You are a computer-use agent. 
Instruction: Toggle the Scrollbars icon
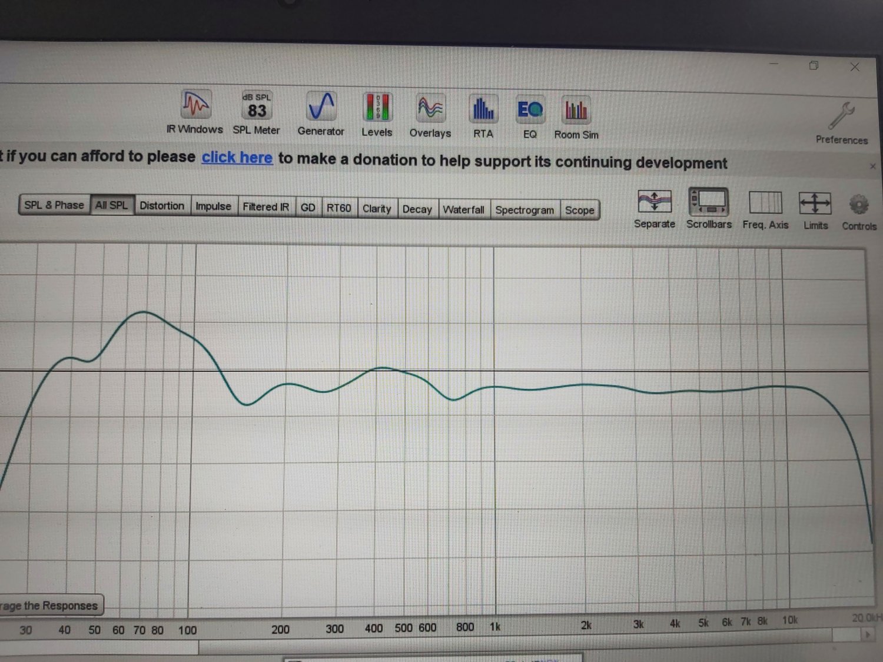point(709,209)
